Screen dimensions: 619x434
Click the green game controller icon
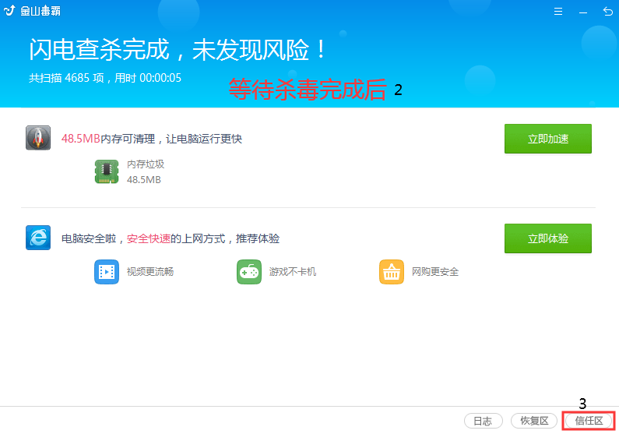[249, 272]
